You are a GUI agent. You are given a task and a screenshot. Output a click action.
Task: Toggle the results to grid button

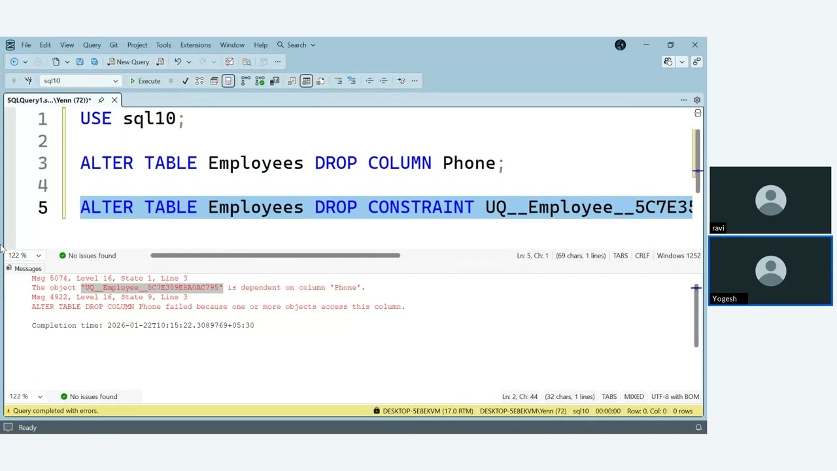point(306,80)
